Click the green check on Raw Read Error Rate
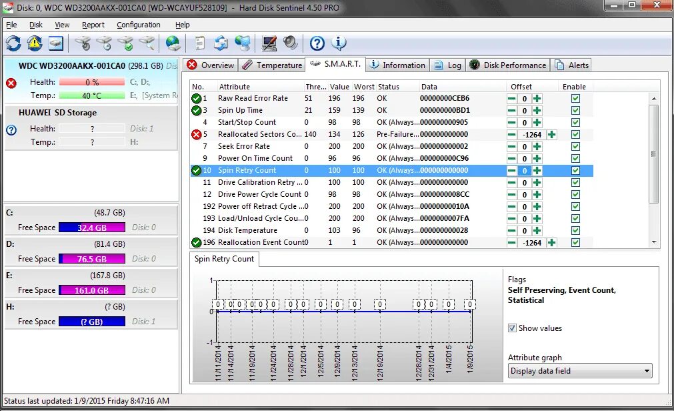The width and height of the screenshot is (674, 411). point(197,99)
